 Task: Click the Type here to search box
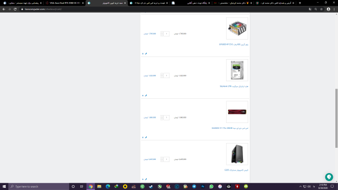click(x=39, y=186)
